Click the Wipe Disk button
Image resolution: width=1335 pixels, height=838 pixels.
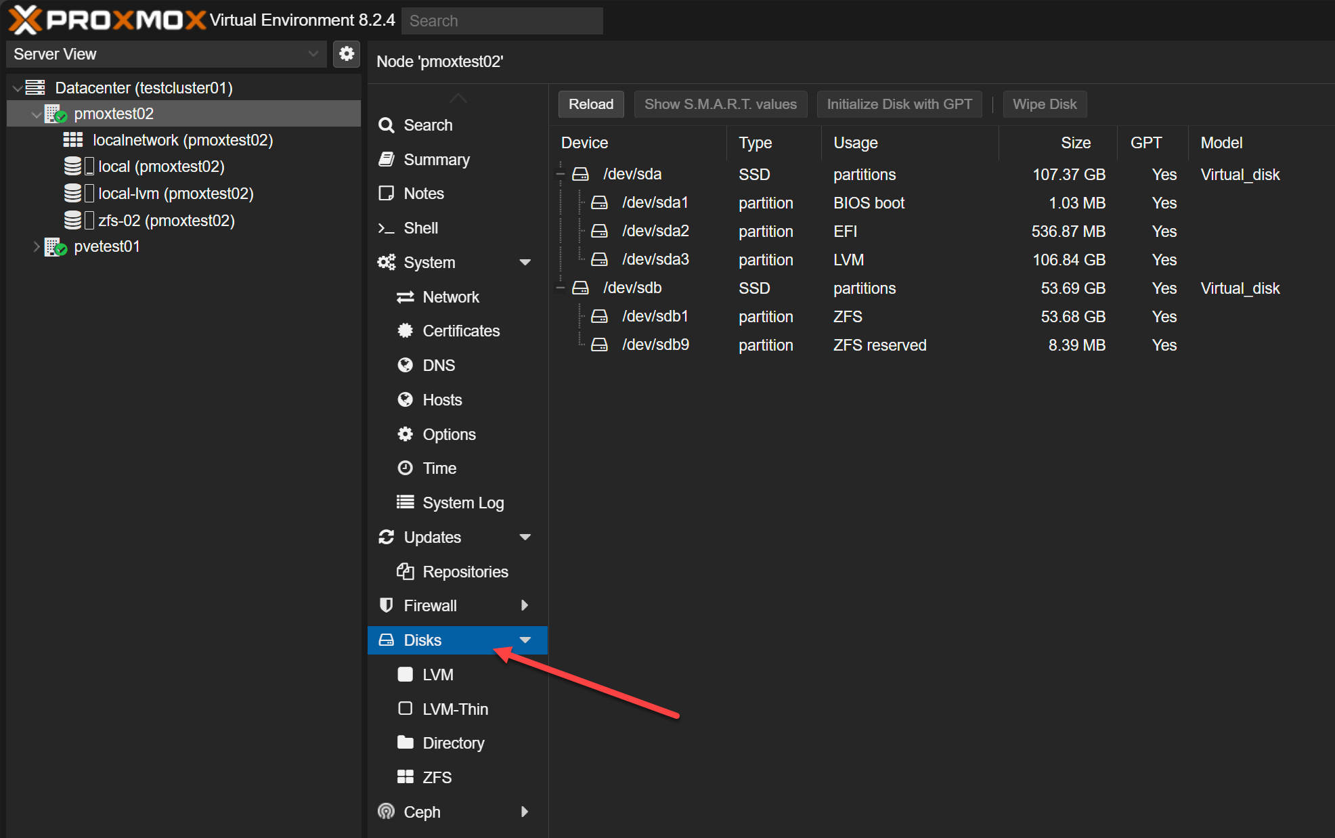[x=1044, y=104]
